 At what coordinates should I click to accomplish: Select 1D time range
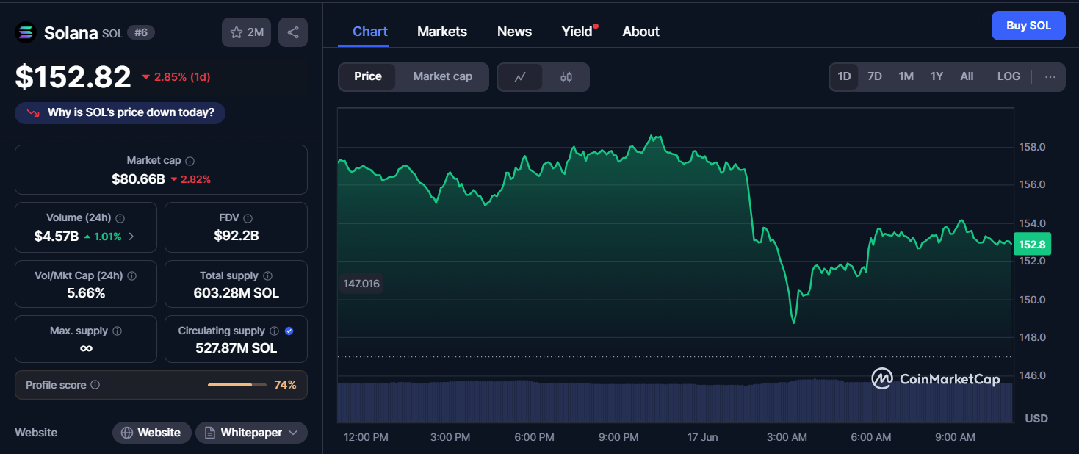point(844,76)
